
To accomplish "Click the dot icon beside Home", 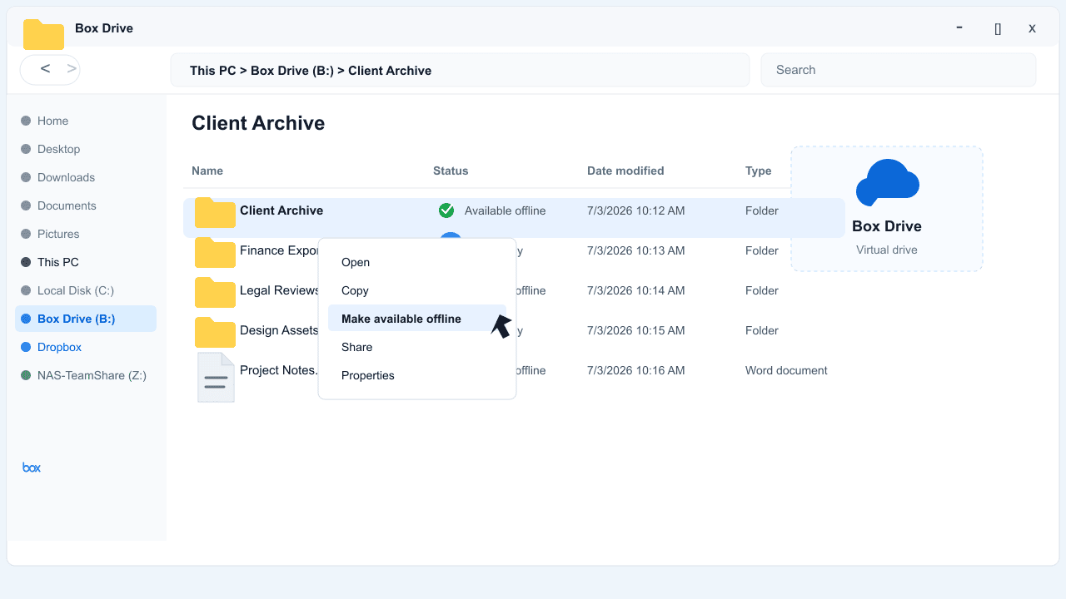I will pos(26,121).
